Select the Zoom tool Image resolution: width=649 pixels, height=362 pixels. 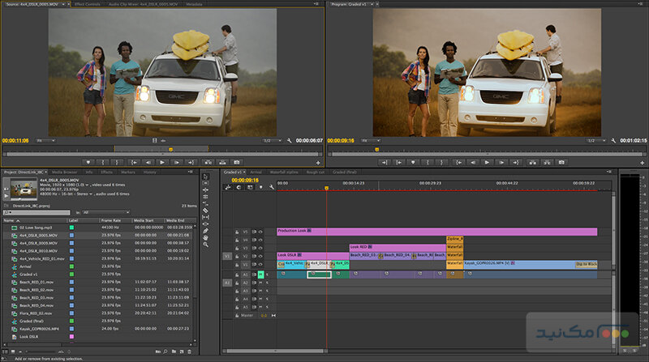(x=206, y=245)
